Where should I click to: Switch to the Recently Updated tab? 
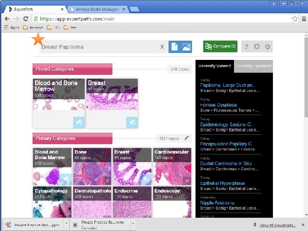[253, 66]
